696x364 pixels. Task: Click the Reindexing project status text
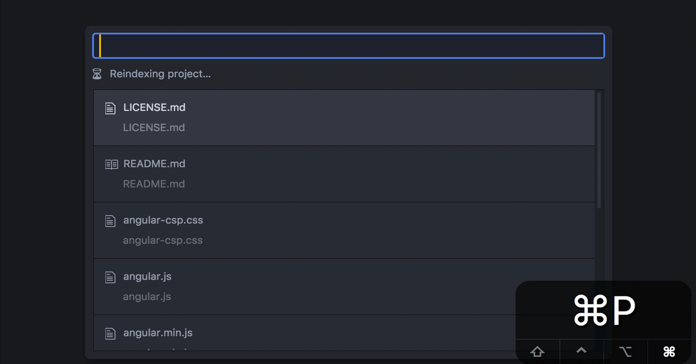click(160, 74)
